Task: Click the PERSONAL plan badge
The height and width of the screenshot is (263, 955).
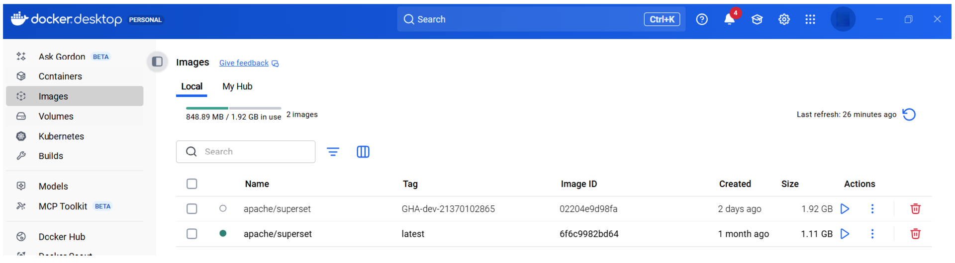Action: tap(145, 20)
